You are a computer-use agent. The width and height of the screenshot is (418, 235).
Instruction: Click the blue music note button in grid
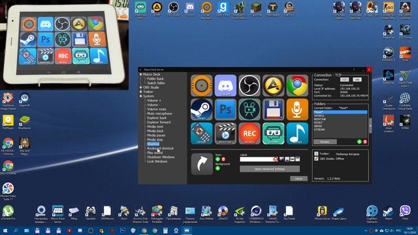click(x=297, y=133)
